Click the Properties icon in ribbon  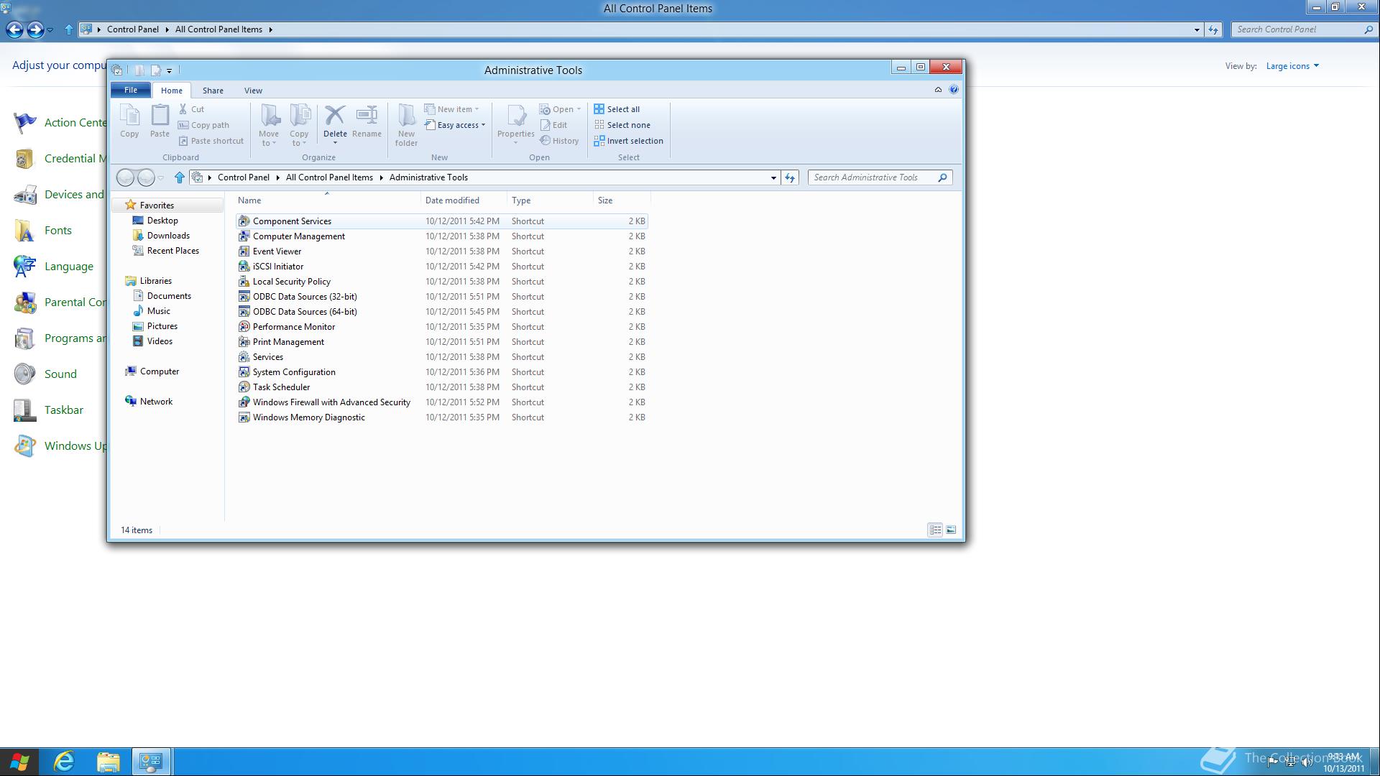click(x=516, y=115)
